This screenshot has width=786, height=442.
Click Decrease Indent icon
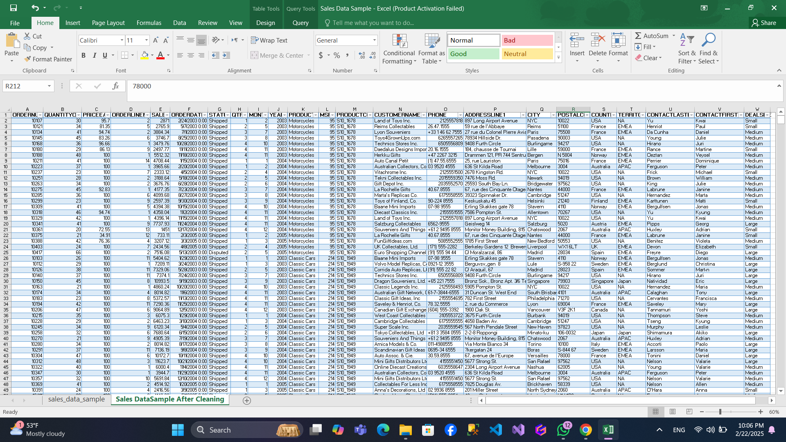(x=216, y=55)
